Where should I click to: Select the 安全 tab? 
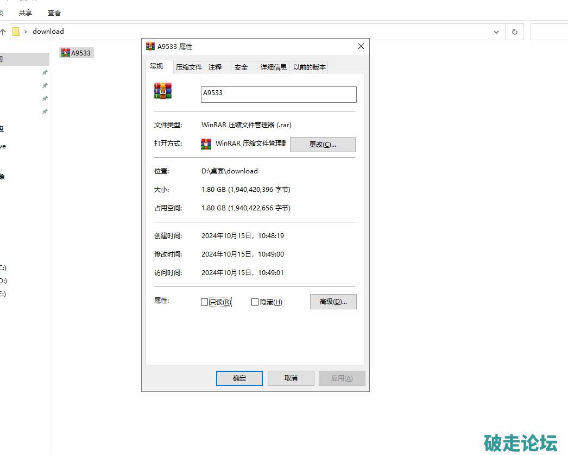click(241, 67)
